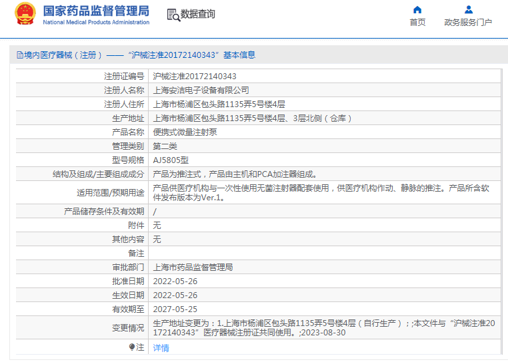
Task: Click National Medical Products Administration text
Action: tap(96, 23)
